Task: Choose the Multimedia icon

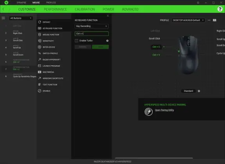Action: click(39, 72)
